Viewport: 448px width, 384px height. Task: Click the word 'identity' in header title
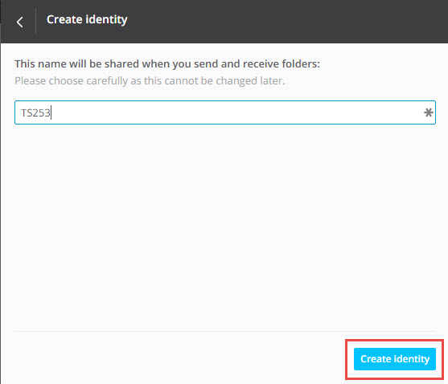106,20
